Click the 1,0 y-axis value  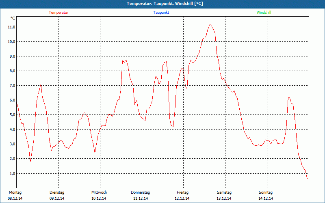pyautogui.click(x=12, y=174)
